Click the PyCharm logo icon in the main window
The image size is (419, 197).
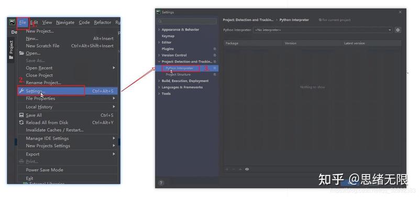pos(12,22)
